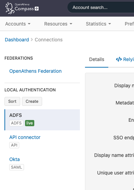
Task: Click the breadcrumb chevron separator
Action: pos(32,40)
